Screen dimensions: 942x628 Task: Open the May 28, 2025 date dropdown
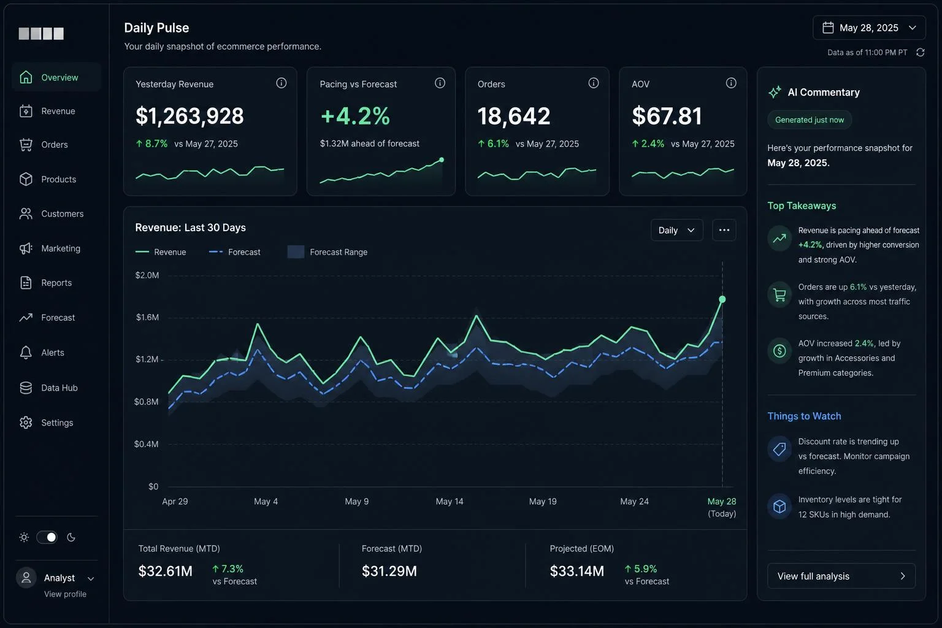[869, 28]
